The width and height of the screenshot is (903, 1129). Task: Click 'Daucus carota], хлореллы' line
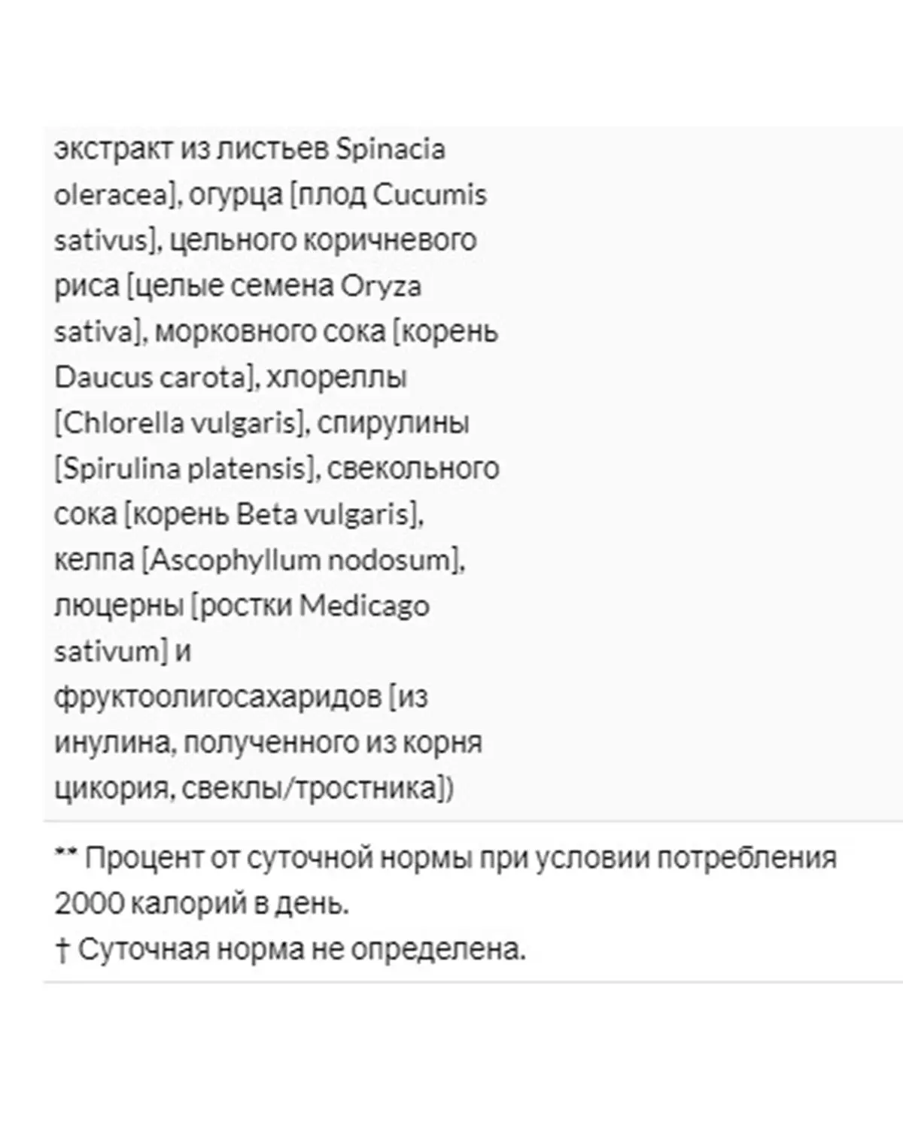[x=231, y=378]
